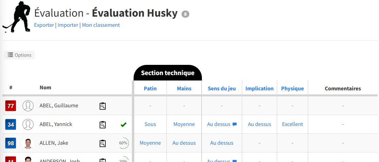Click jersey number 34 badge
This screenshot has width=379, height=162.
point(11,125)
